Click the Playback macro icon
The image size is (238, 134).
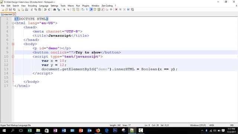point(124,10)
